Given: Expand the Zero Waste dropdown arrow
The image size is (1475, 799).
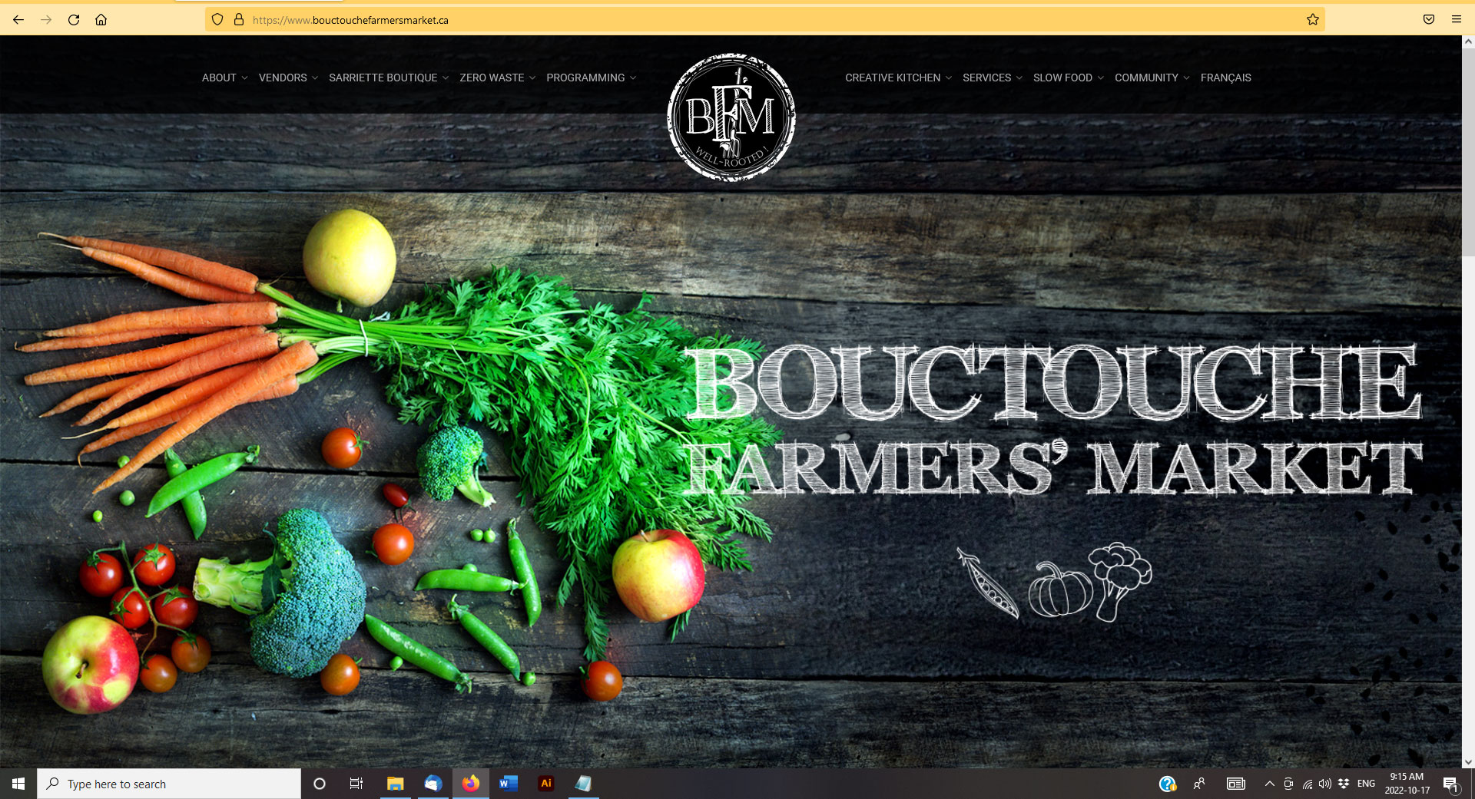Looking at the screenshot, I should point(532,78).
